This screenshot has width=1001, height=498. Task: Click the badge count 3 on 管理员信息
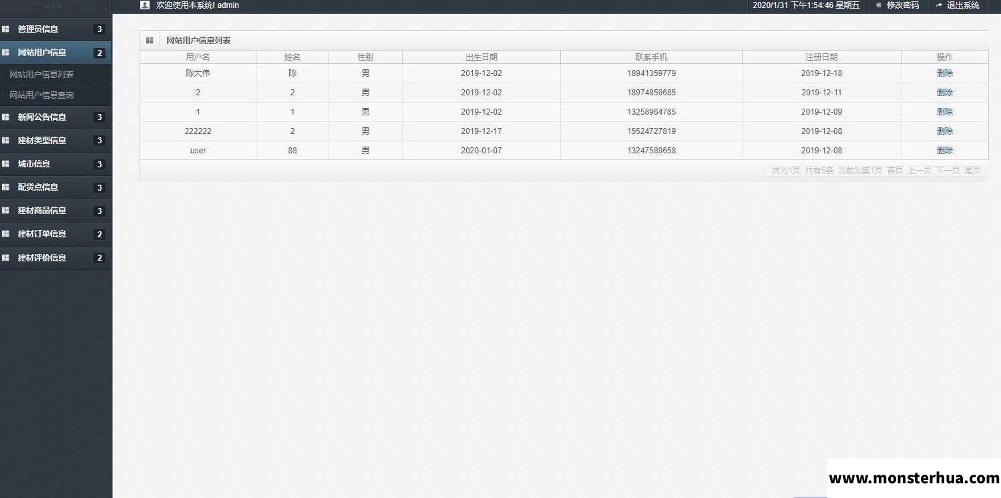click(x=99, y=29)
